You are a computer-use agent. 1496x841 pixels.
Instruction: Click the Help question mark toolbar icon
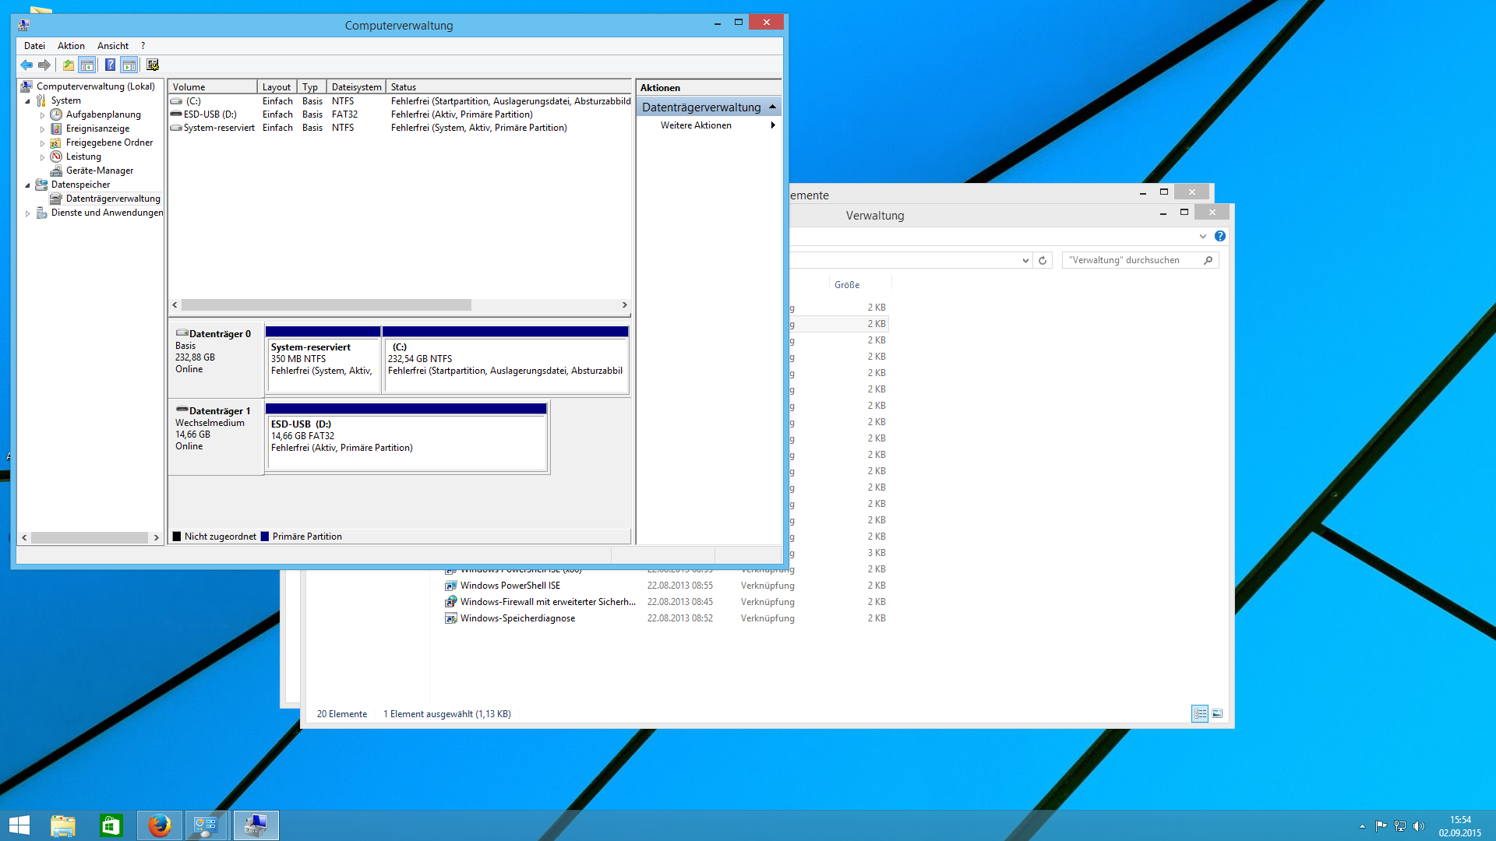coord(110,65)
